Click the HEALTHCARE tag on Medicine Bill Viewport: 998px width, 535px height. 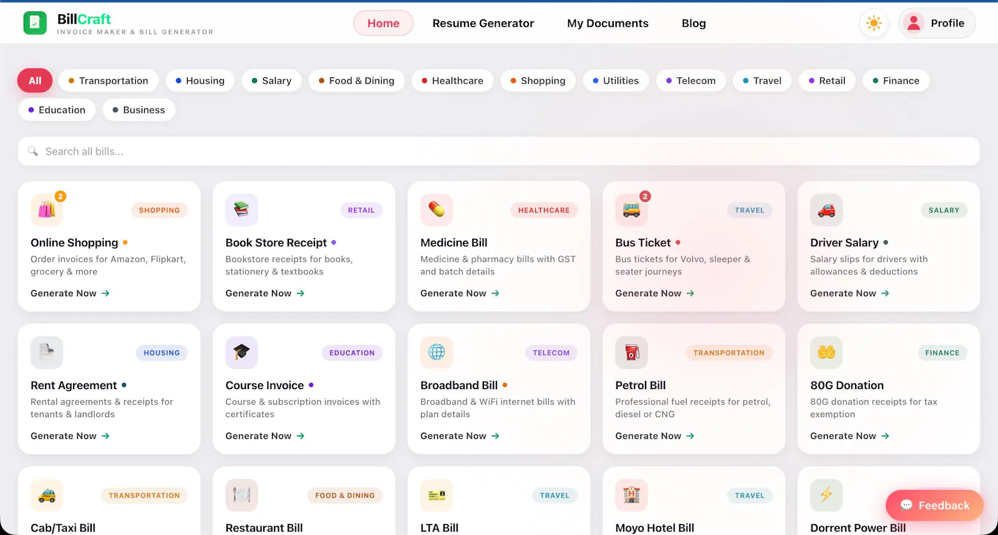[544, 210]
